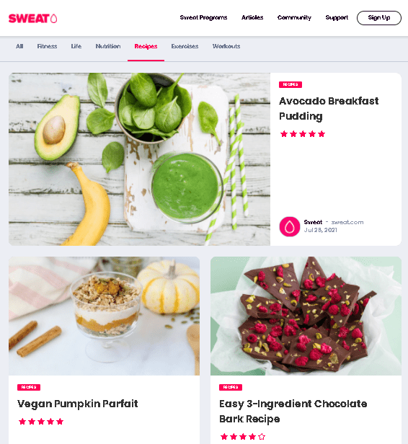This screenshot has width=408, height=444.
Task: Open the Support link in header
Action: click(337, 17)
